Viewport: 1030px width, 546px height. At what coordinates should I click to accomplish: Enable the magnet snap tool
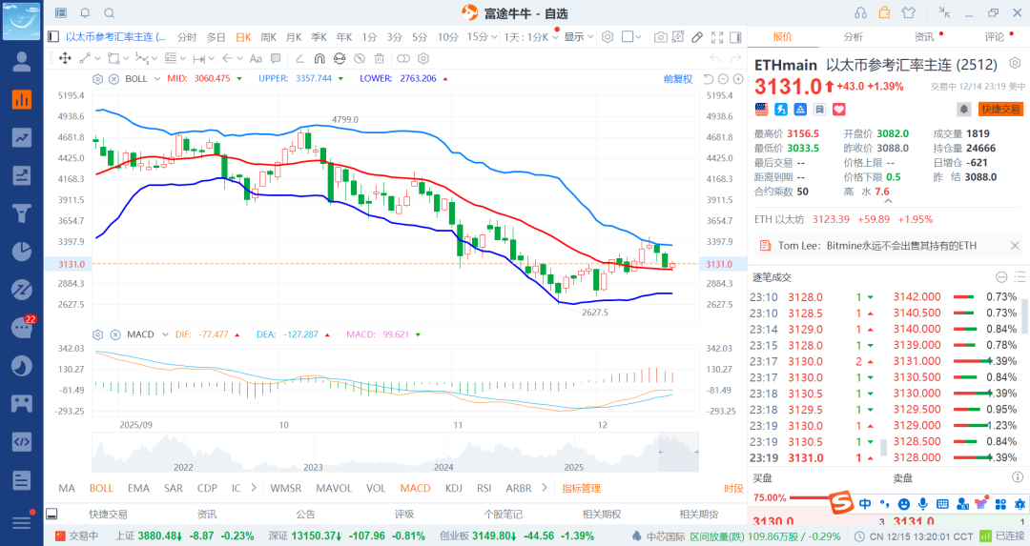[319, 58]
